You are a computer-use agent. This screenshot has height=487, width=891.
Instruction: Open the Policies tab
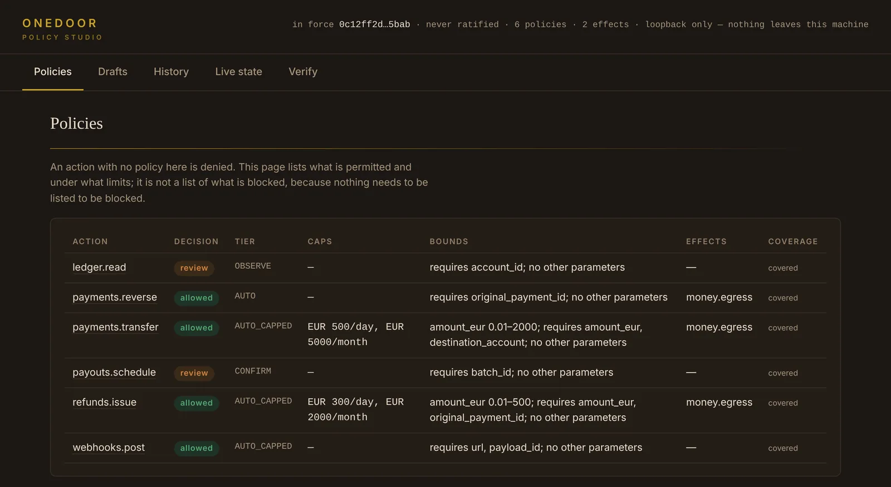point(53,72)
